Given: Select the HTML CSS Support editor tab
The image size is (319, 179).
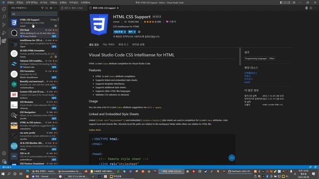Looking at the screenshot, I should pyautogui.click(x=104, y=8).
